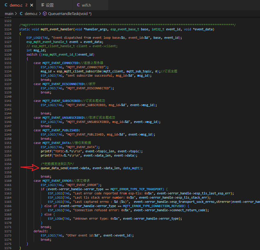
Task: Expand QueueHandleTask(void *) breadcrumb symbol list
Action: tap(70, 14)
